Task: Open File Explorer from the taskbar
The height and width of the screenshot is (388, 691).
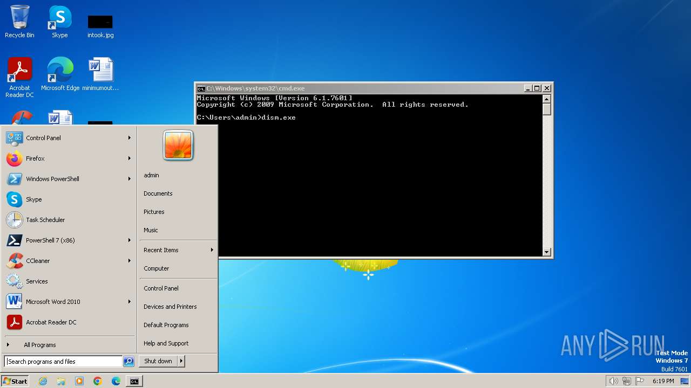Action: [61, 381]
